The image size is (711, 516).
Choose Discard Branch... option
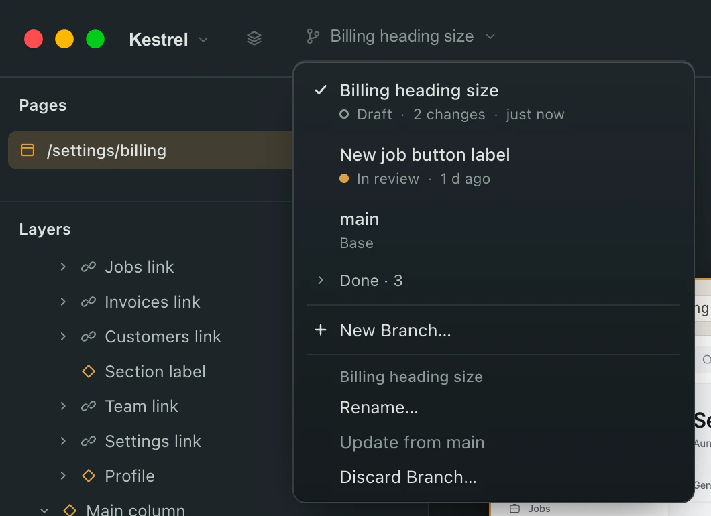click(494, 477)
